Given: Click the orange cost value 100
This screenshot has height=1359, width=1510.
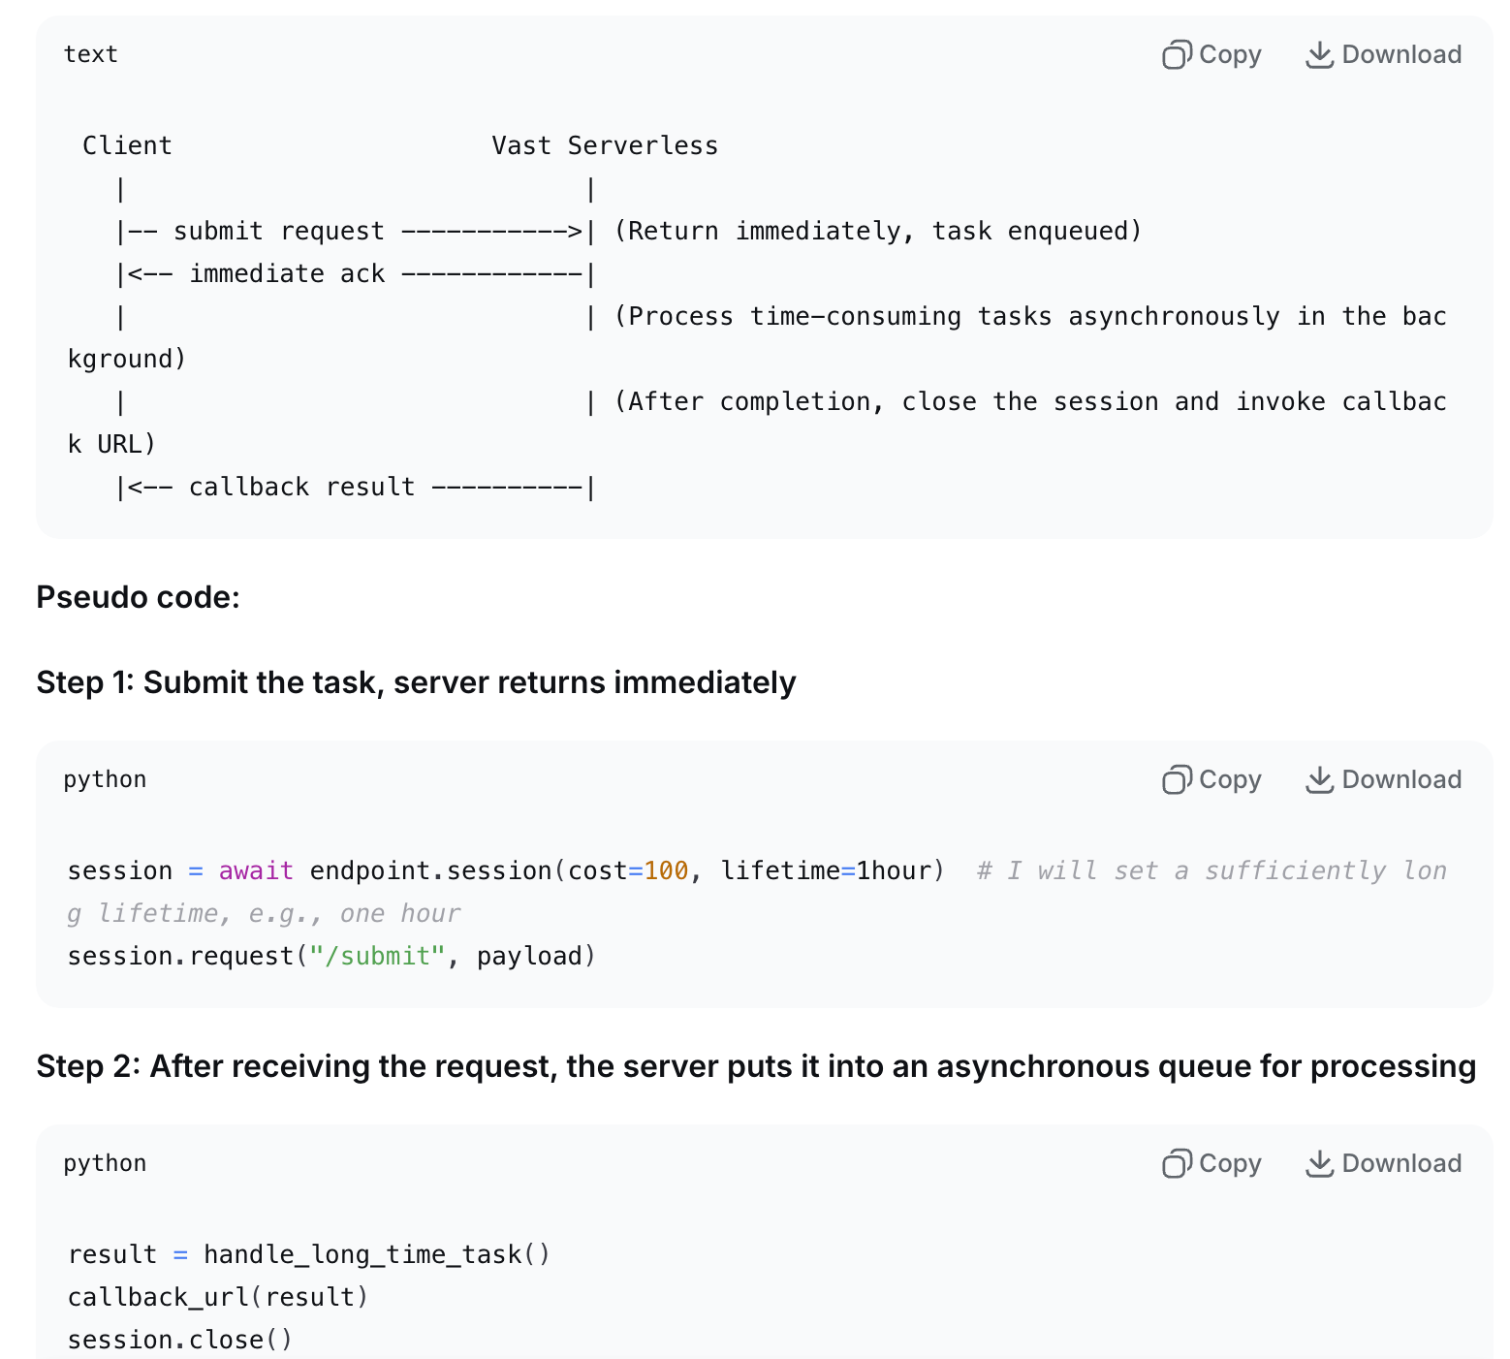Looking at the screenshot, I should [666, 871].
